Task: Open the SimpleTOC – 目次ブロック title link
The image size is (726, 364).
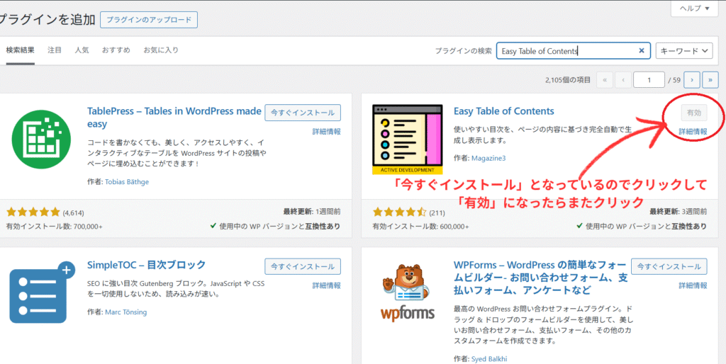Action: [x=146, y=265]
